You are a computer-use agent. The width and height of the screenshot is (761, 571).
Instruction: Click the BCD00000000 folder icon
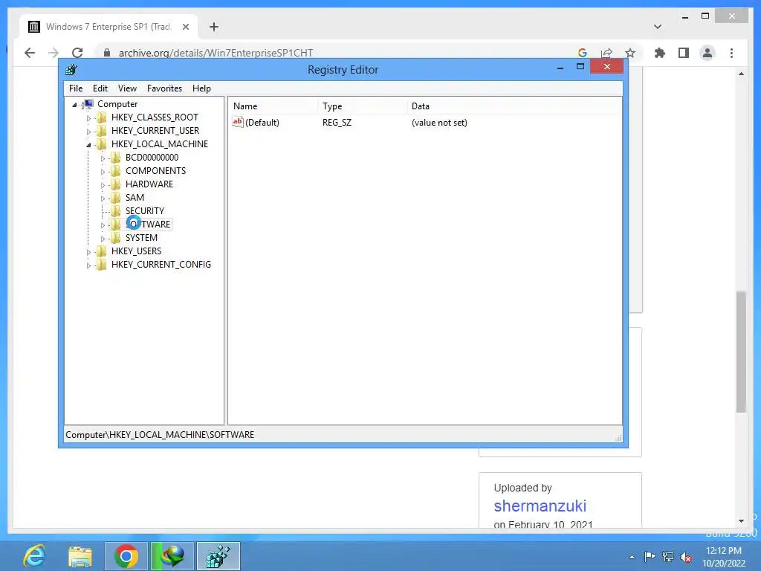coord(115,158)
